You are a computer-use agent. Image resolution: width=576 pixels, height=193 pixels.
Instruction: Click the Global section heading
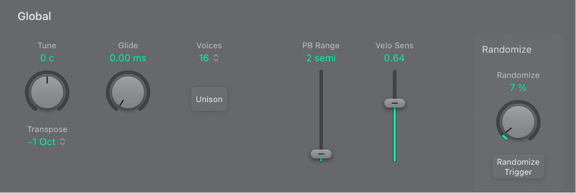34,16
